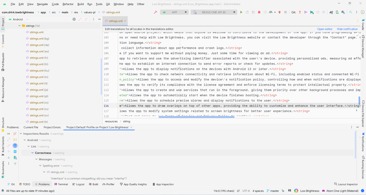Click the editor vertical scrollbar thumb

point(359,100)
